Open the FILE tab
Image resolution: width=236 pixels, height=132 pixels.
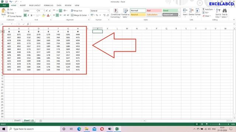pos(4,5)
